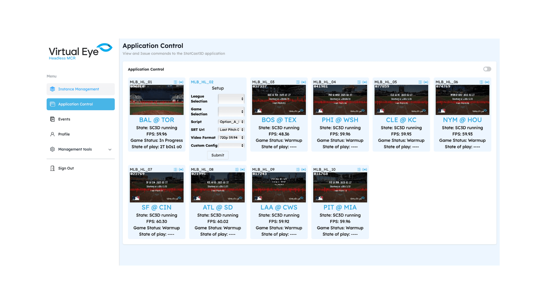Click broadcast signal icon on MLB_HL_07 card
This screenshot has width=542, height=304.
tap(181, 169)
